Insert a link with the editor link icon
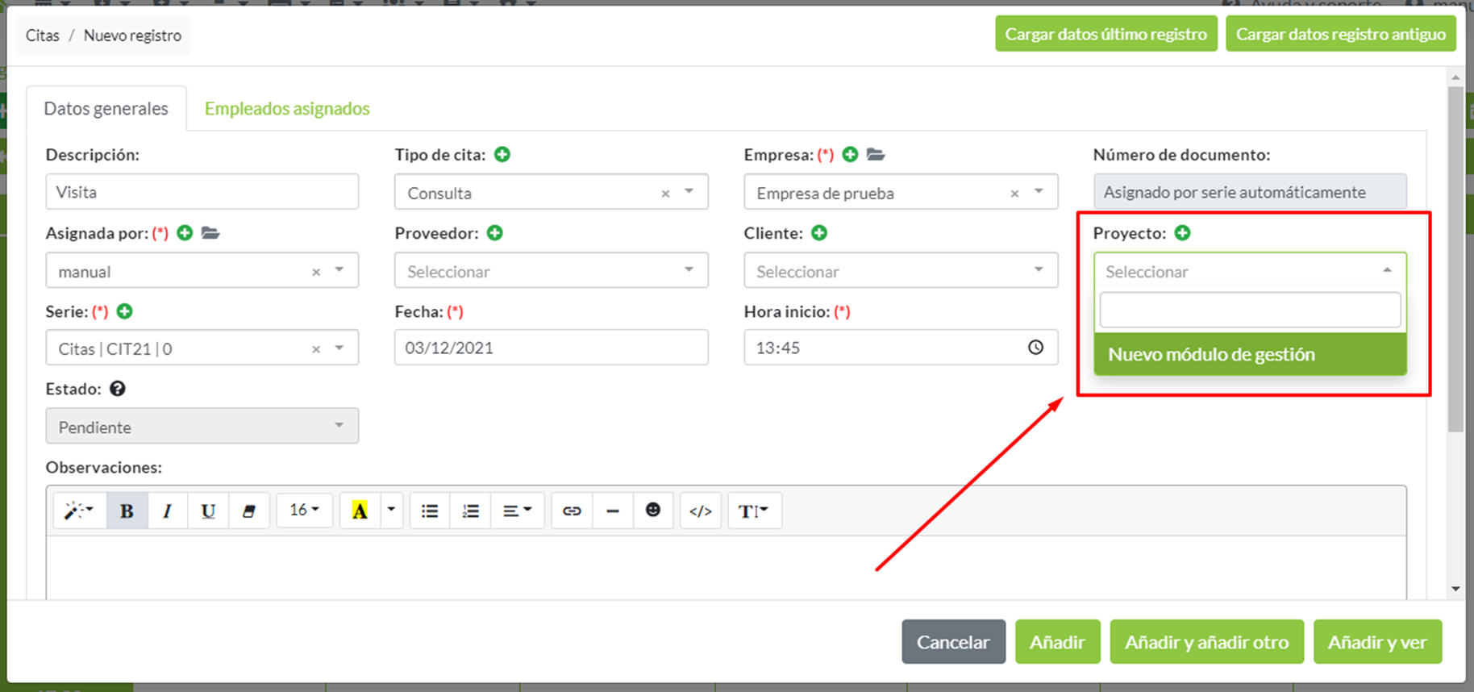The width and height of the screenshot is (1474, 692). [x=572, y=511]
